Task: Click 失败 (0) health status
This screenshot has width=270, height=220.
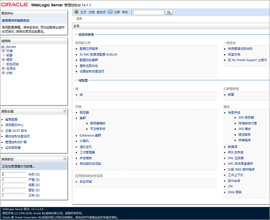Action: click(34, 174)
